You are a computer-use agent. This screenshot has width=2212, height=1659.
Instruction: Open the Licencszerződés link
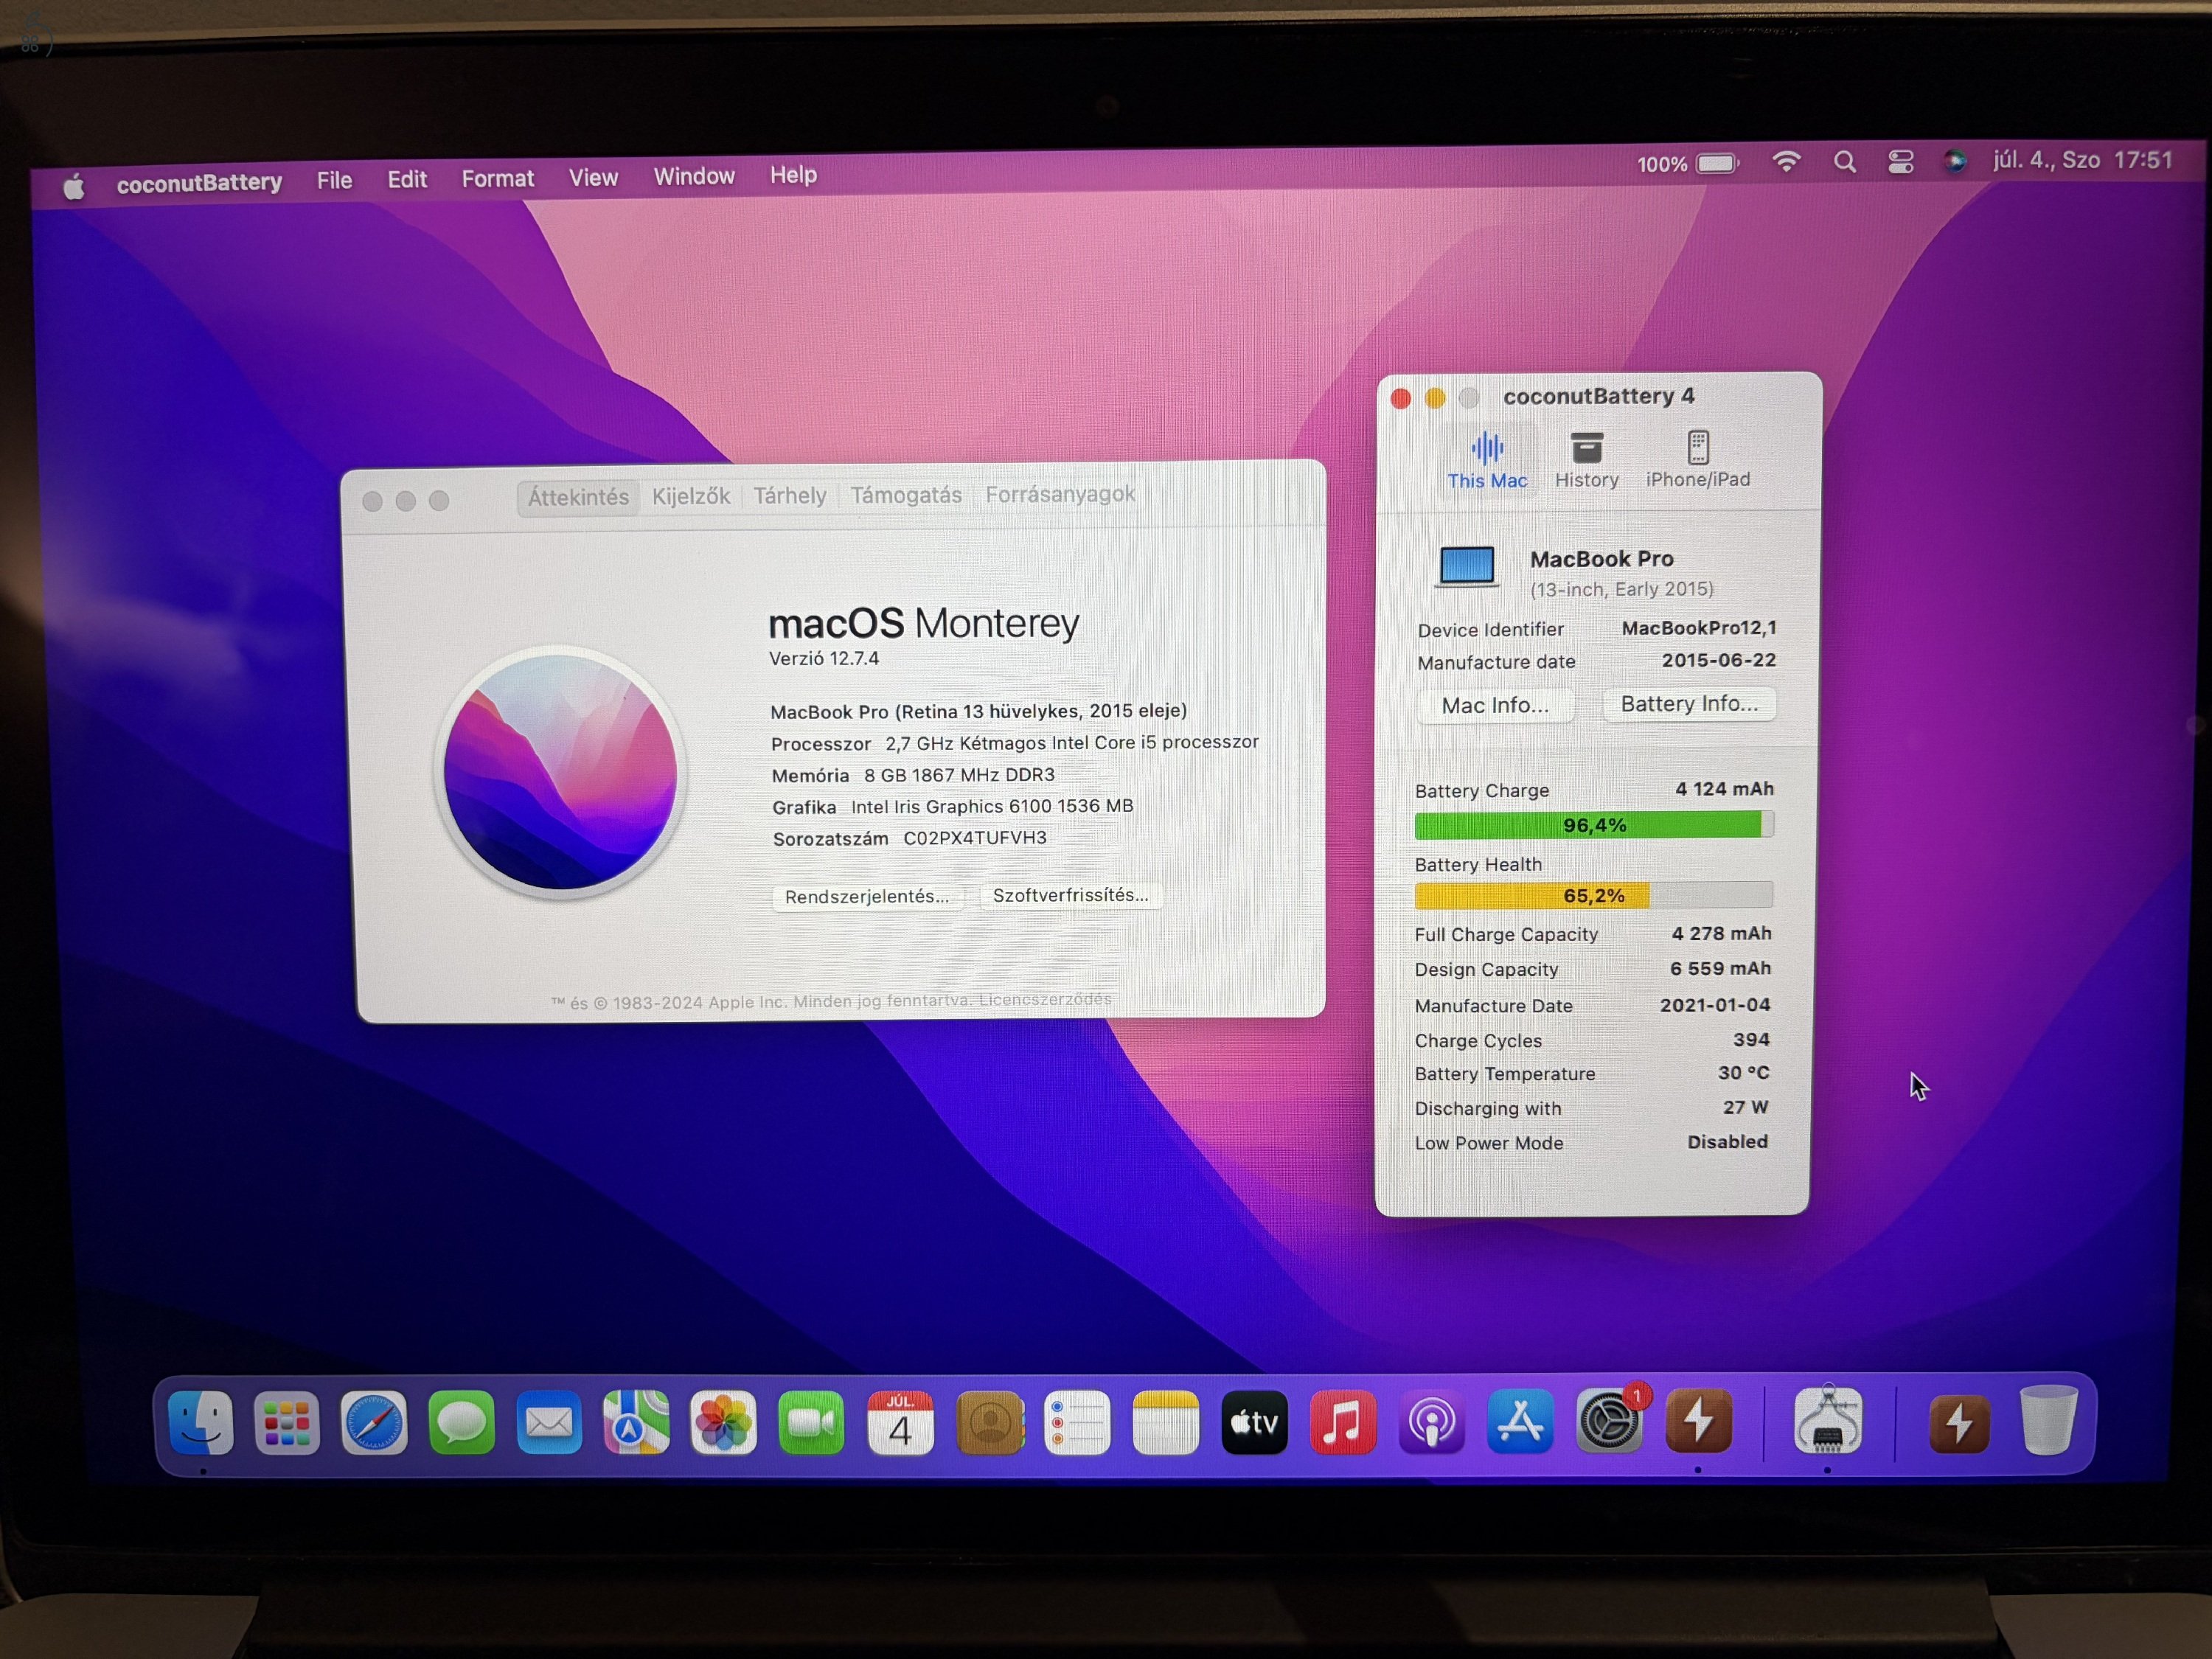click(x=1045, y=999)
